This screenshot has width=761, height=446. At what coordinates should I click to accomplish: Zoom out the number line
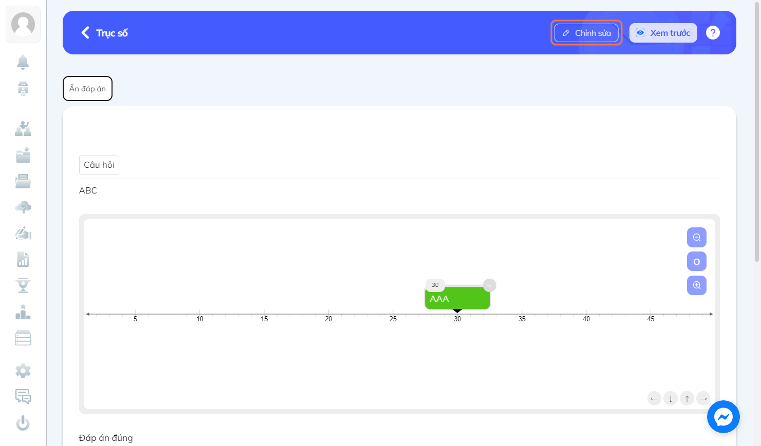pos(697,238)
